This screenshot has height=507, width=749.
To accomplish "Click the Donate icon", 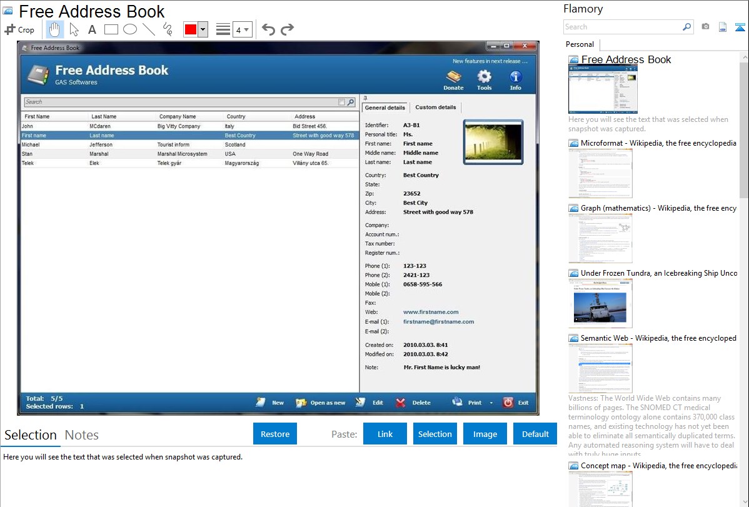I will point(453,80).
